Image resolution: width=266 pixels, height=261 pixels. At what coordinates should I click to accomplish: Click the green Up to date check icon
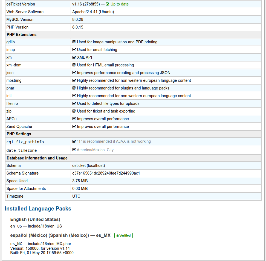(x=108, y=4)
